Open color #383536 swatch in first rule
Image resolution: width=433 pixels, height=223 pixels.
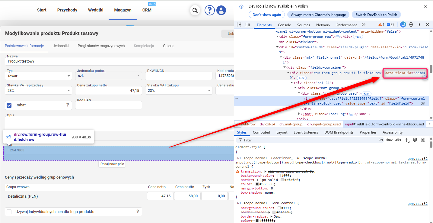(257, 184)
